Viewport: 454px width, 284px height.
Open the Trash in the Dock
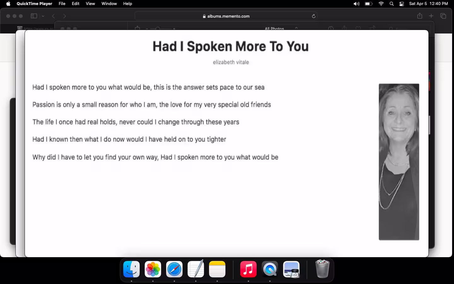click(x=322, y=269)
